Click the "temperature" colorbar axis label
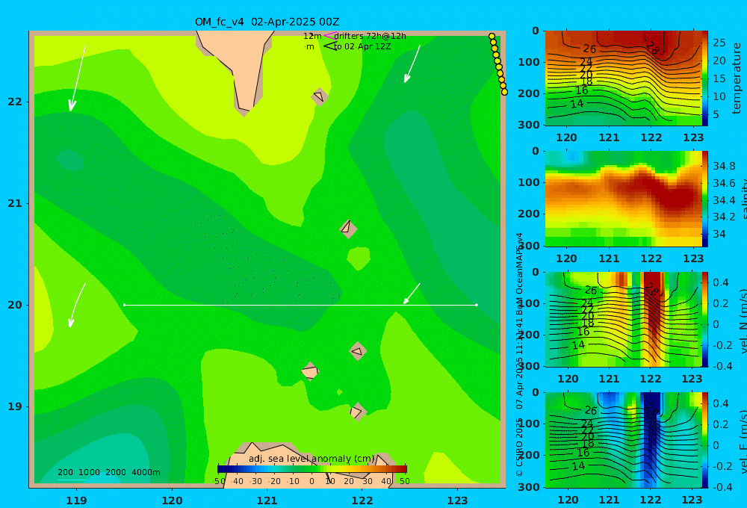Screen dimensions: 747x508 [737, 78]
